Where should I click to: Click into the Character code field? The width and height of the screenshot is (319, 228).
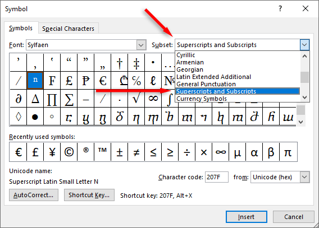pos(216,177)
